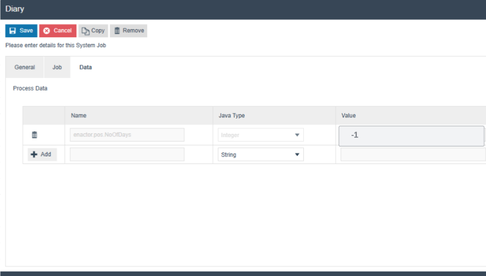Image resolution: width=486 pixels, height=276 pixels.
Task: Focus the enactor.pos.NoOfDays name field
Action: (127, 135)
